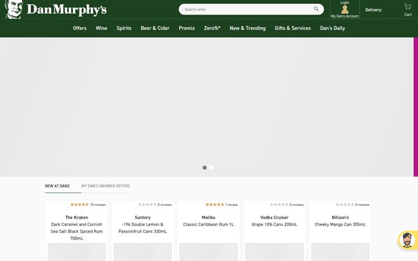View Vodka Cruiser's 0 reviews rating
Image resolution: width=418 pixels, height=261 pixels.
287,205
